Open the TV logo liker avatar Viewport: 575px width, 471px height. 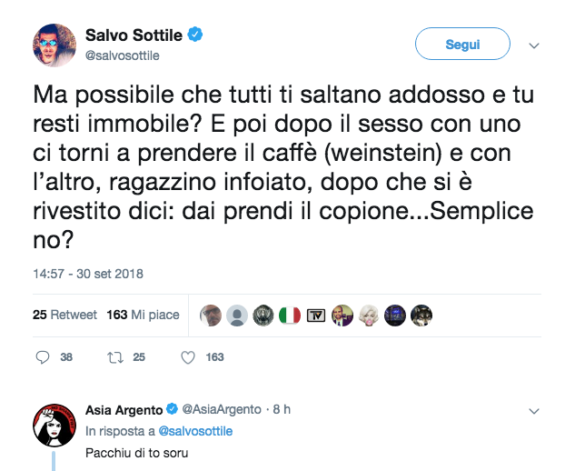tap(316, 315)
